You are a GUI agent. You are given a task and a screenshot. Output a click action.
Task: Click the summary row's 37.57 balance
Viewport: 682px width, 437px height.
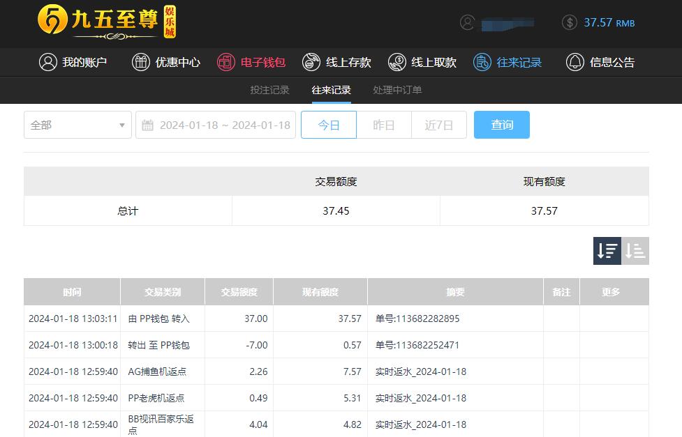point(544,211)
